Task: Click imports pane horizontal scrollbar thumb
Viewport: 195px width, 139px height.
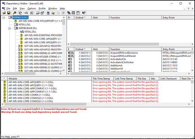Action: [114, 44]
